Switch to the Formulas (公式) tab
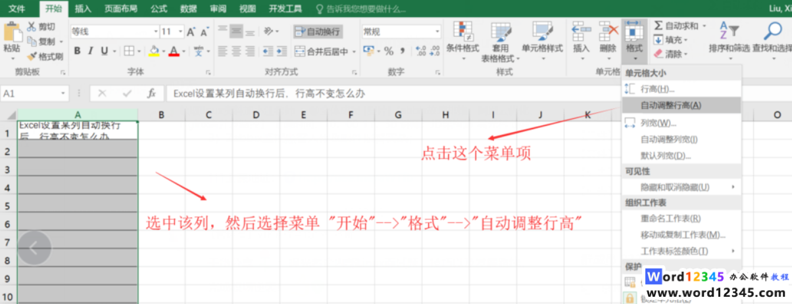 pos(159,9)
